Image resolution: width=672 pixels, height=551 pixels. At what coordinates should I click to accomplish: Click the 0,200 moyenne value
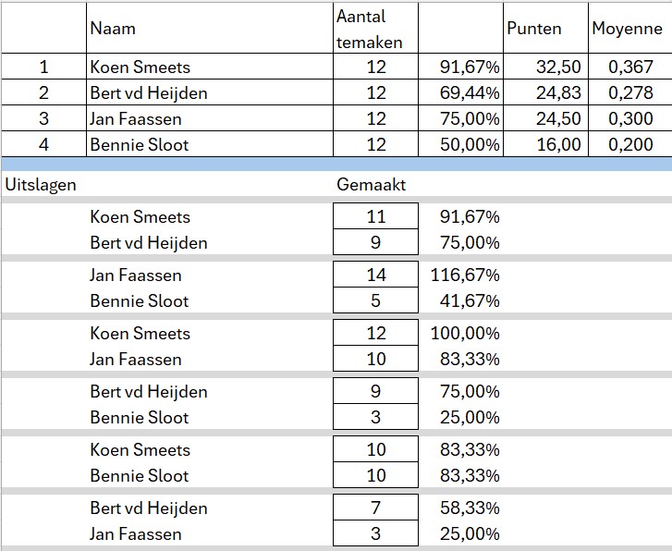point(631,145)
